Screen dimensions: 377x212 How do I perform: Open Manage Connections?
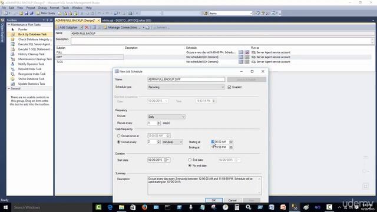coord(122,28)
